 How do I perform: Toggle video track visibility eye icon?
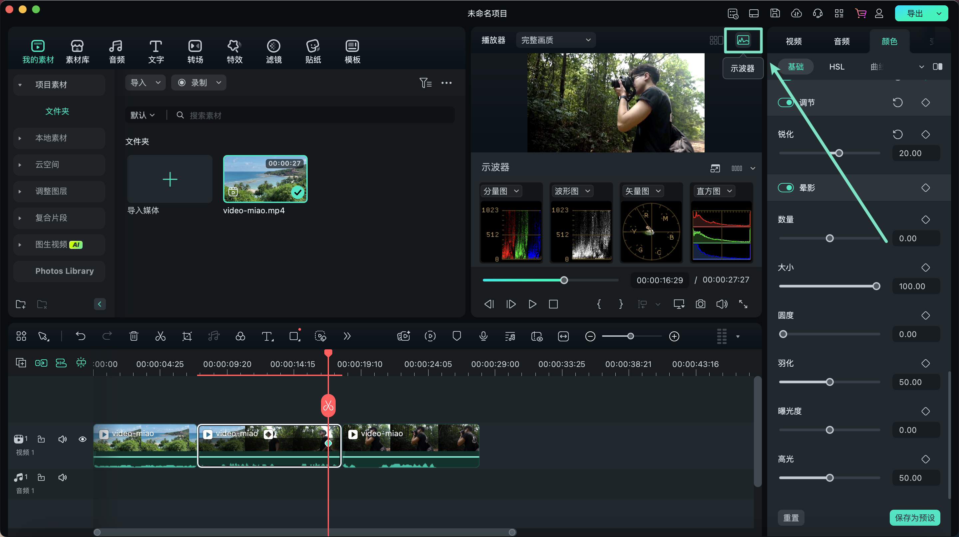(x=82, y=439)
